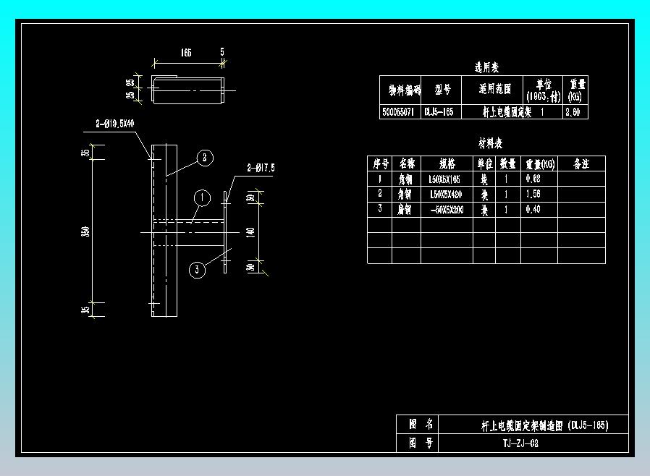Select the 350 vertical dimension text
This screenshot has height=476, width=650.
coord(85,231)
